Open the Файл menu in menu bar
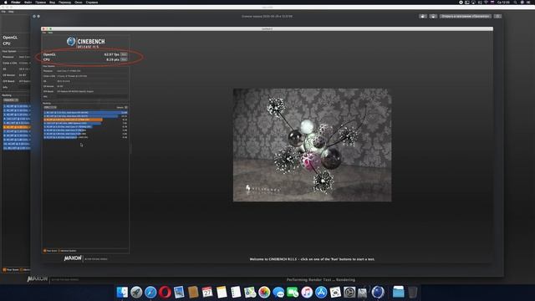This screenshot has width=535, height=301. [28, 2]
